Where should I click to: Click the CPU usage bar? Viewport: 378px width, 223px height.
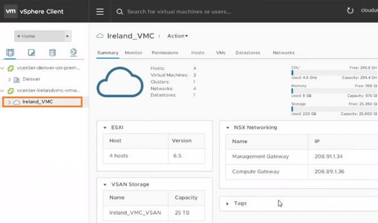[x=334, y=73]
